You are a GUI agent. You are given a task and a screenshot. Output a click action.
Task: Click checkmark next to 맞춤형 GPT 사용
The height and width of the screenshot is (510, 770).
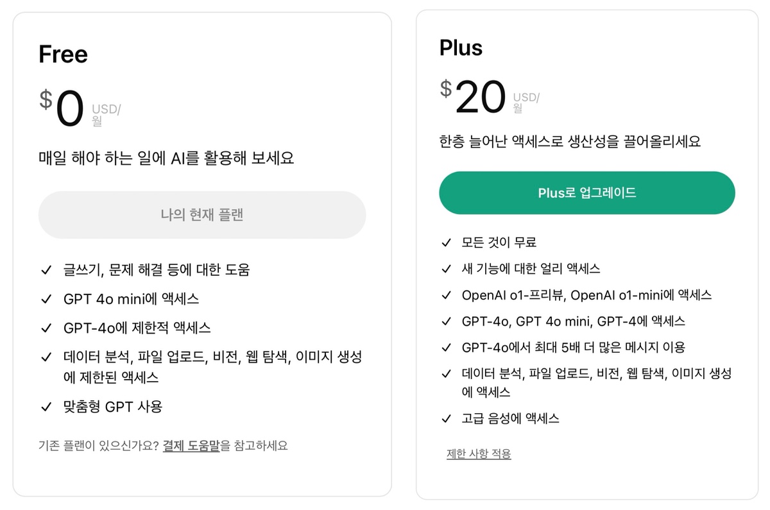coord(46,407)
